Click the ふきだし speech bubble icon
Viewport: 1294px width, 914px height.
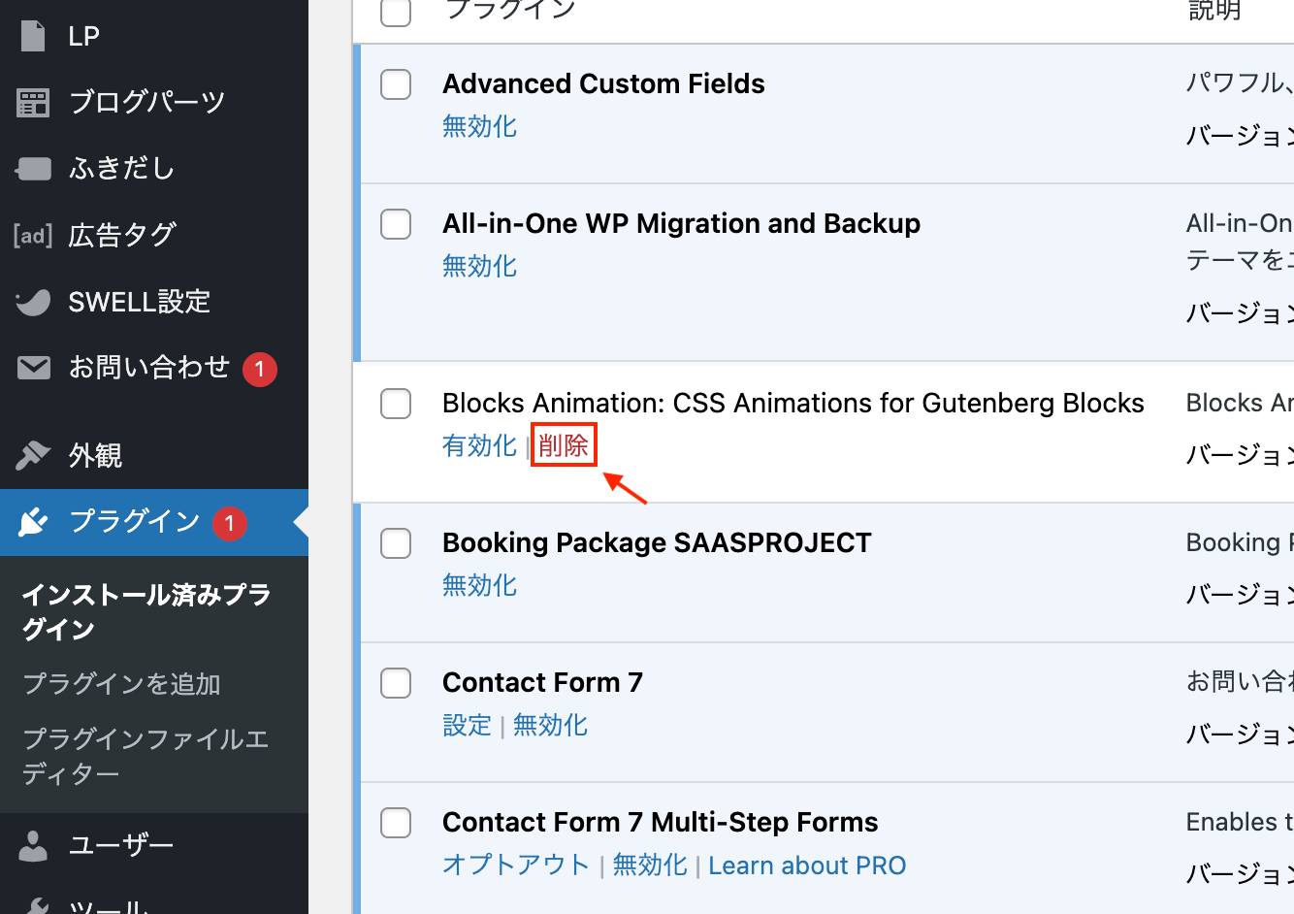(33, 169)
